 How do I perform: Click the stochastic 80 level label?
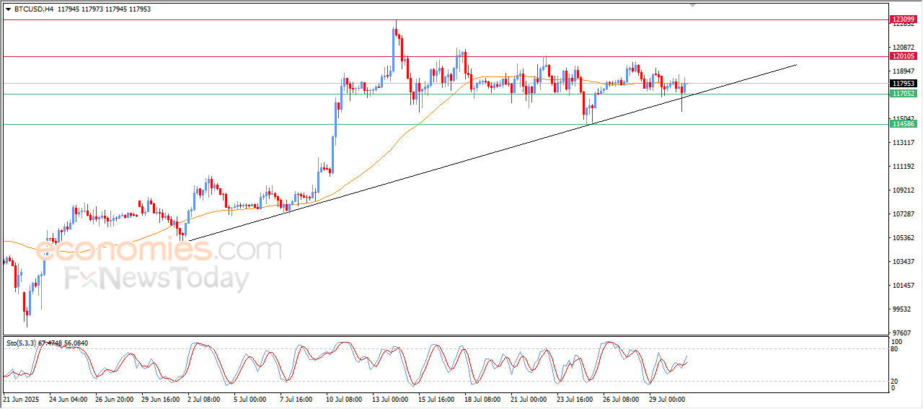[895, 349]
